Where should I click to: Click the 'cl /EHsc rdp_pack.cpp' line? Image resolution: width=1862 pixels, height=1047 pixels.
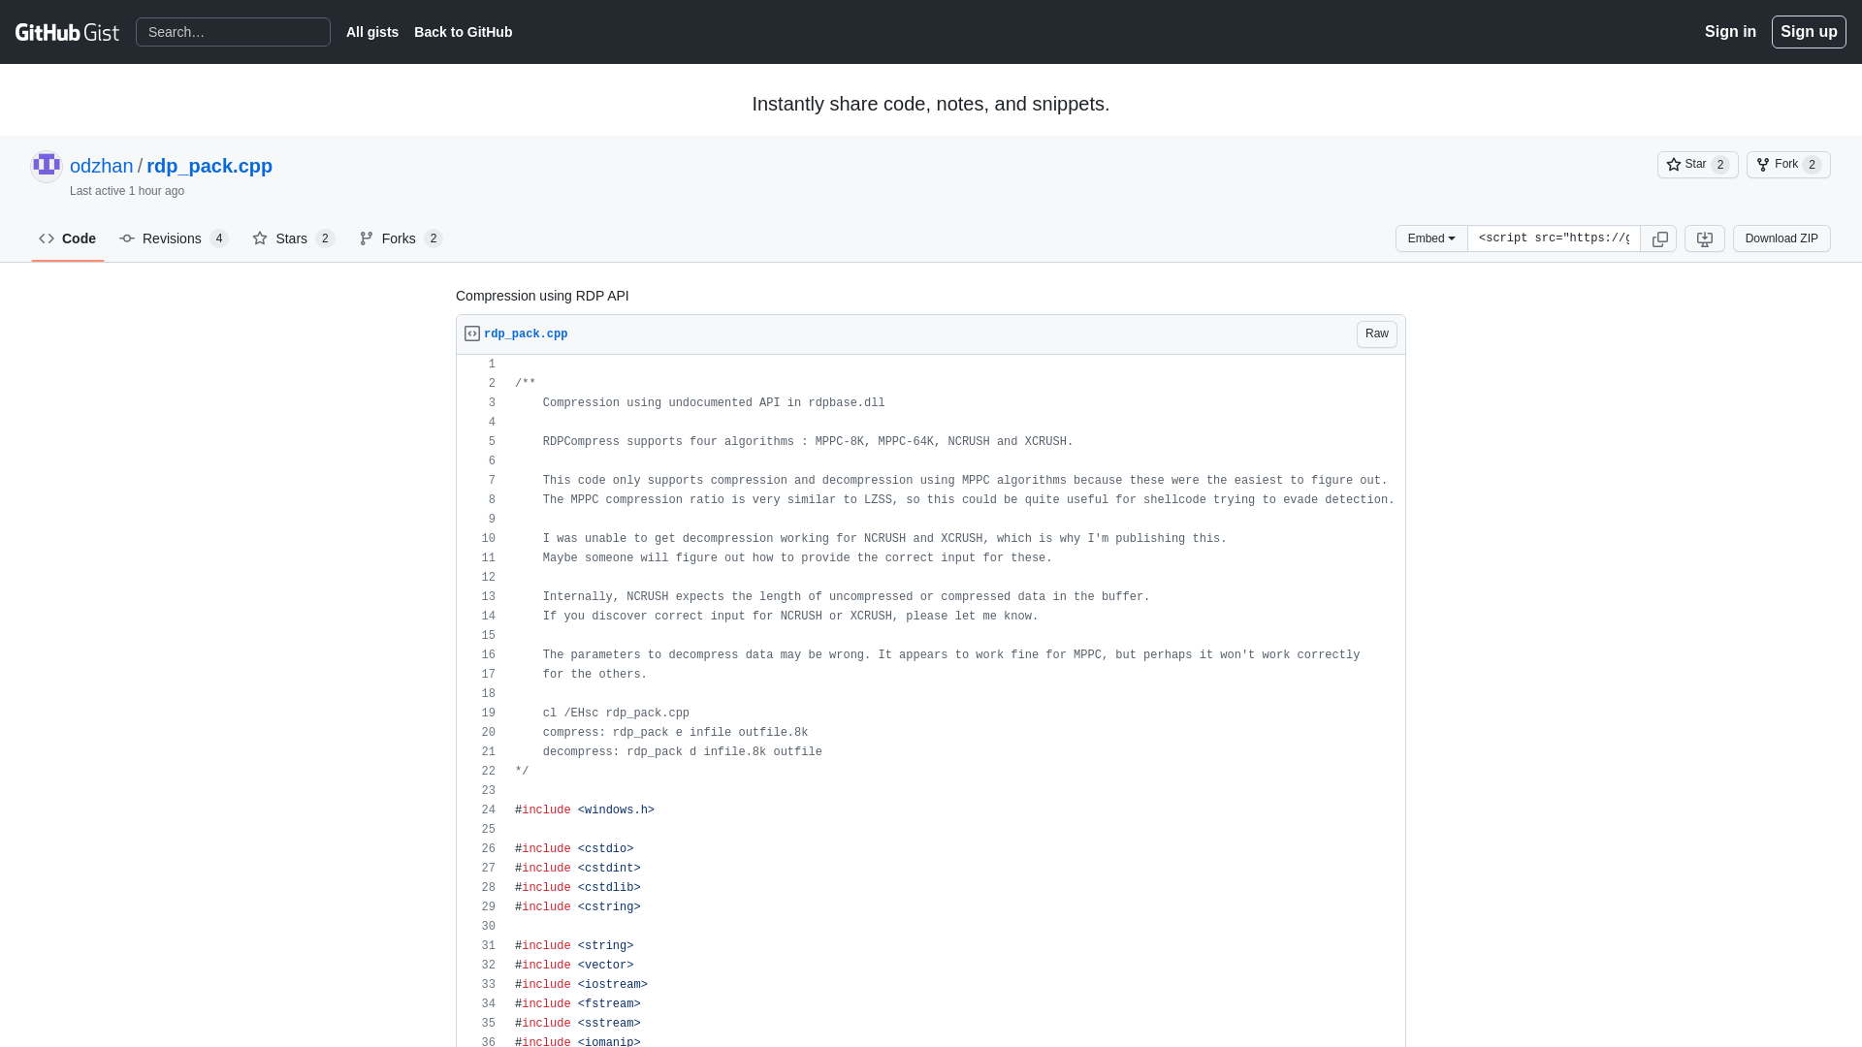pos(616,714)
